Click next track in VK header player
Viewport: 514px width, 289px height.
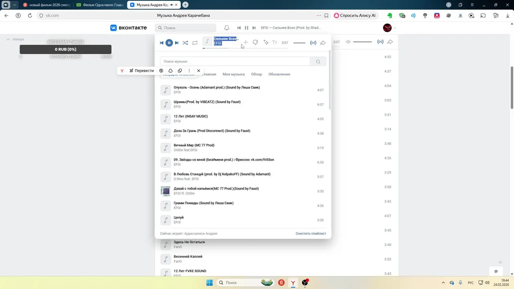tap(254, 28)
